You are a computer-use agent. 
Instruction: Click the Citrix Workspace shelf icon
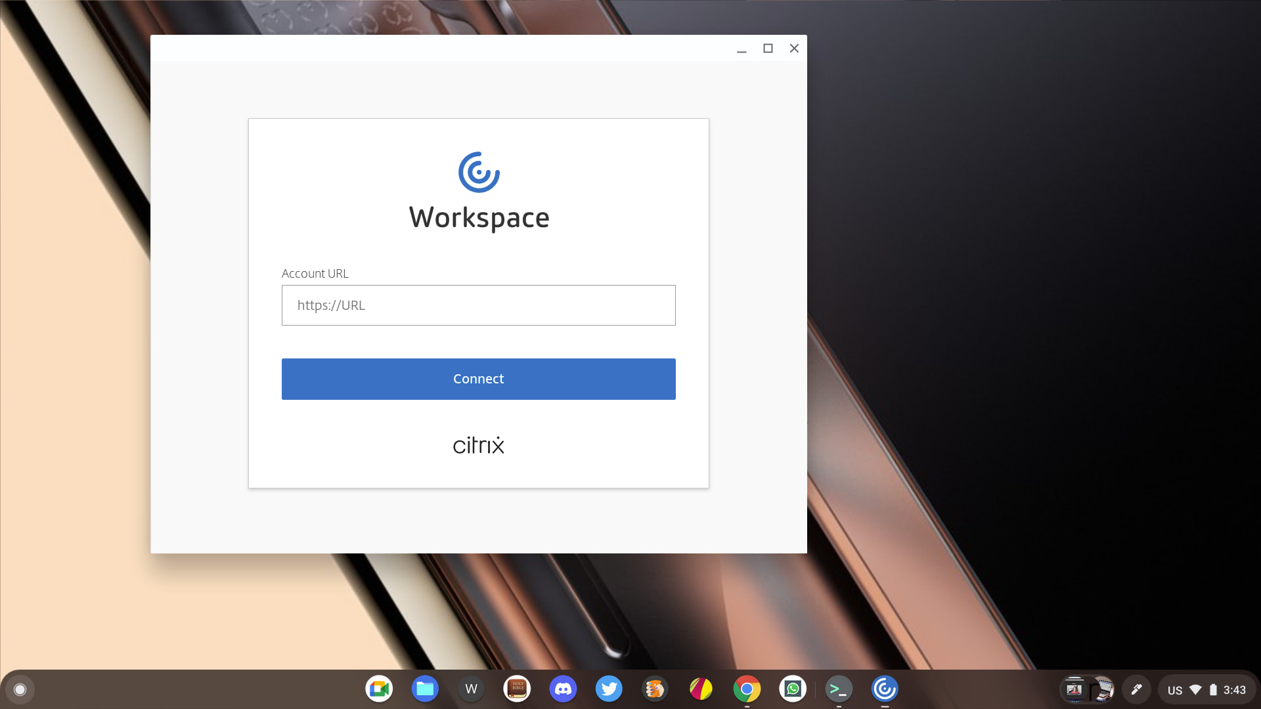[x=885, y=689]
